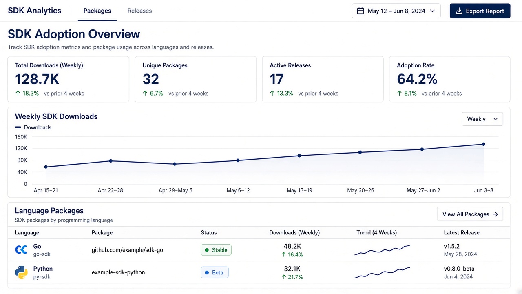Viewport: 522px width, 294px height.
Task: Select the May 13–19 data point on chart
Action: point(299,156)
